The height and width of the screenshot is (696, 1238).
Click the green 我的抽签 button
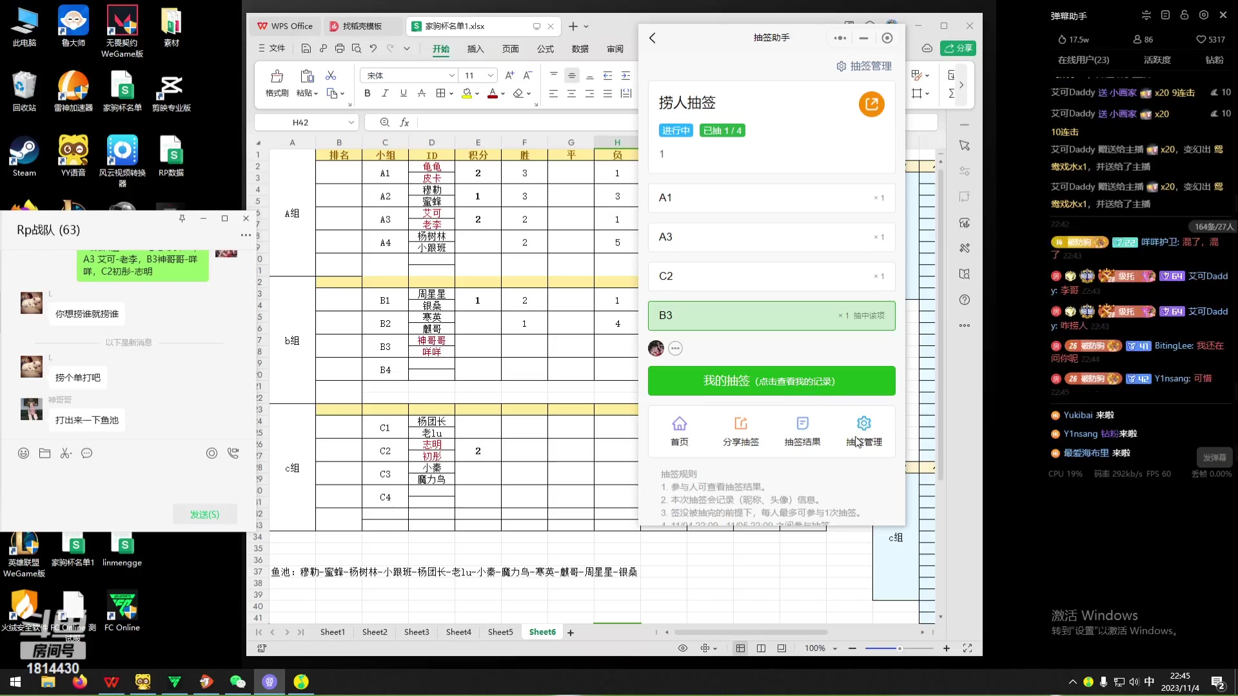tap(771, 381)
